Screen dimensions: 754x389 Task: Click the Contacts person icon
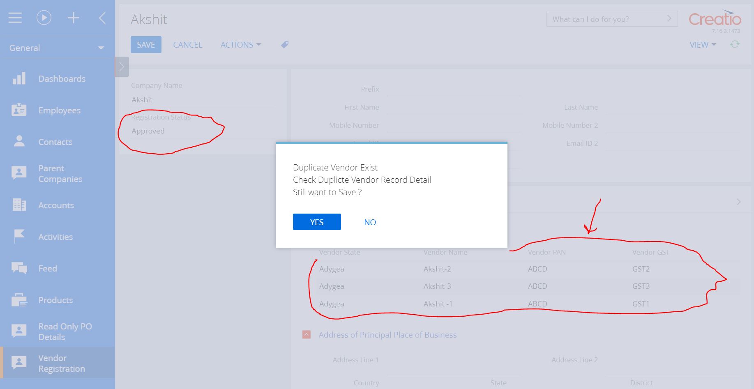(x=19, y=142)
